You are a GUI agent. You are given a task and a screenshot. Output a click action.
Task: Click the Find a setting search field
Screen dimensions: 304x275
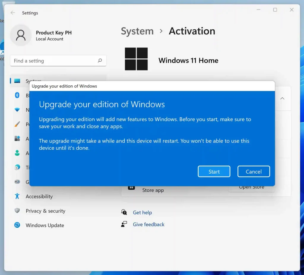point(58,61)
